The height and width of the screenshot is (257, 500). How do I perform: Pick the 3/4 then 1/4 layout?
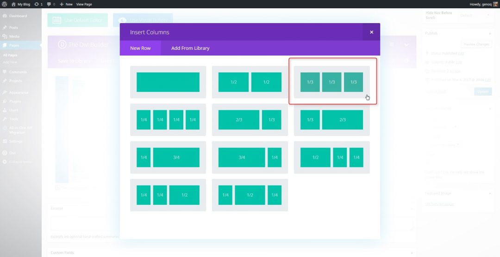click(x=250, y=157)
